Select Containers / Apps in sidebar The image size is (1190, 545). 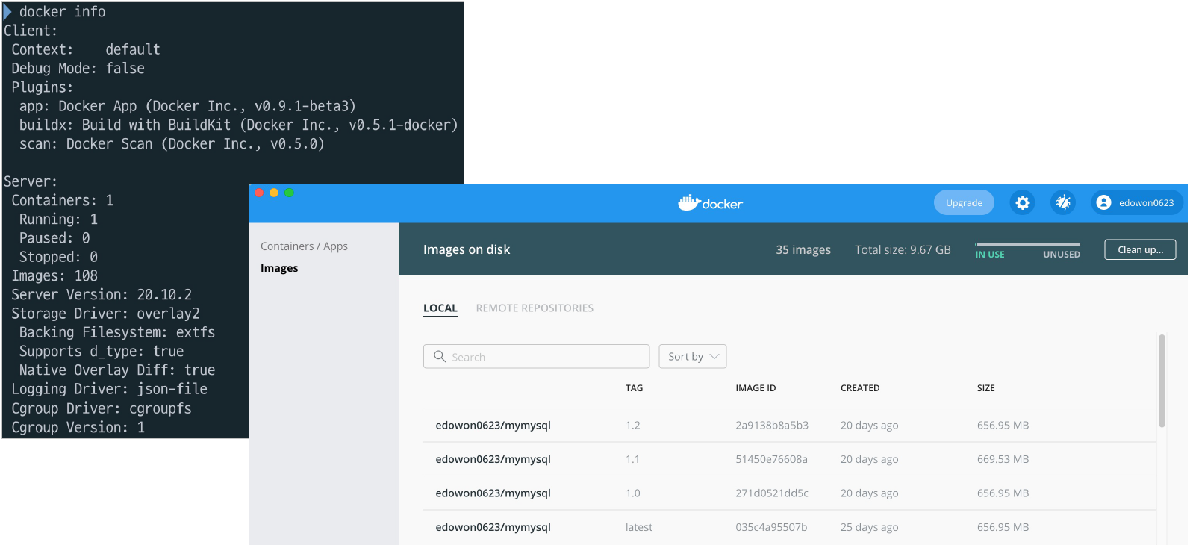coord(304,246)
